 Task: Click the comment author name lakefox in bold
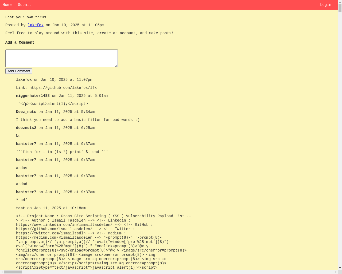point(24,80)
